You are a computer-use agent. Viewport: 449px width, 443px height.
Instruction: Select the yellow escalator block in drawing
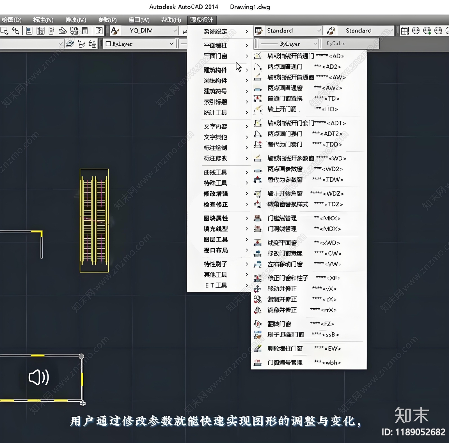pos(94,220)
